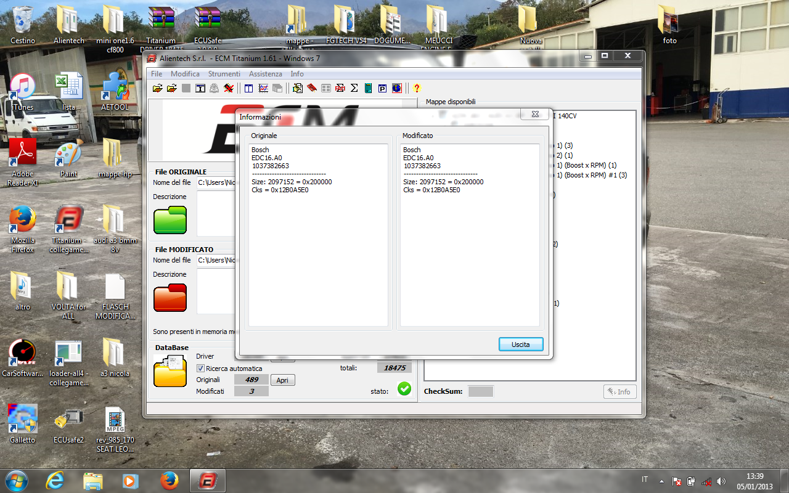Click the text table 'T' toolbar icon
The width and height of the screenshot is (789, 493).
[x=200, y=88]
